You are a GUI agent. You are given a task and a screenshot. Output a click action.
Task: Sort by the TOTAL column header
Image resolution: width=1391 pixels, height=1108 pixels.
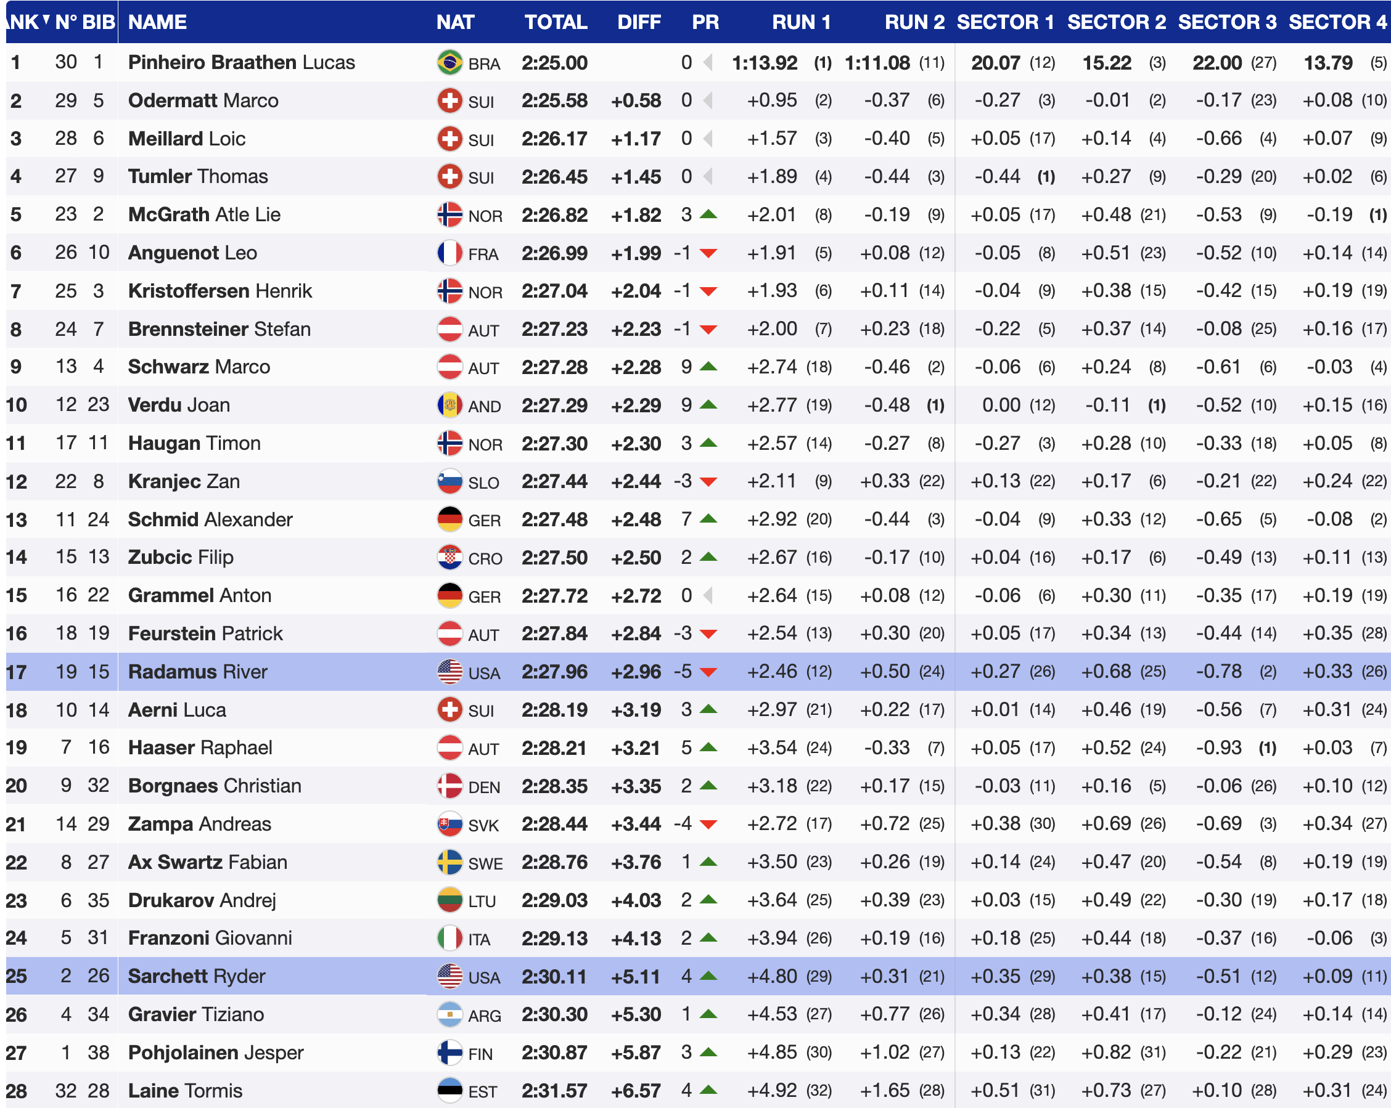555,22
